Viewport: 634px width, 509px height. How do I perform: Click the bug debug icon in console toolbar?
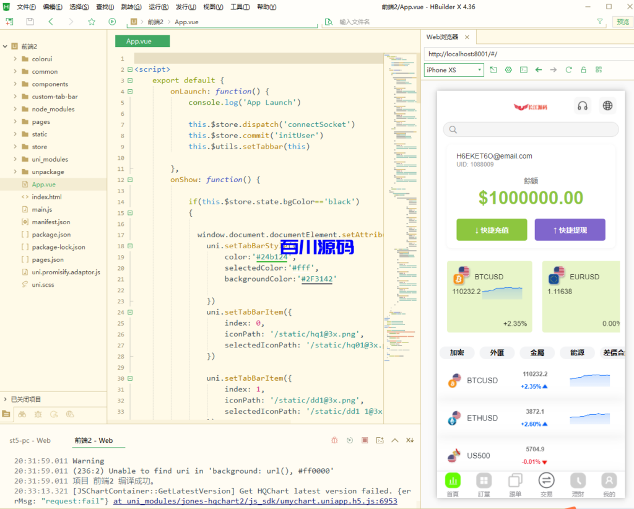334,440
